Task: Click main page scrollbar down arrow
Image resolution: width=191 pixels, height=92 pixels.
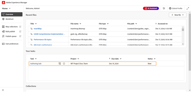Action: [x=190, y=90]
